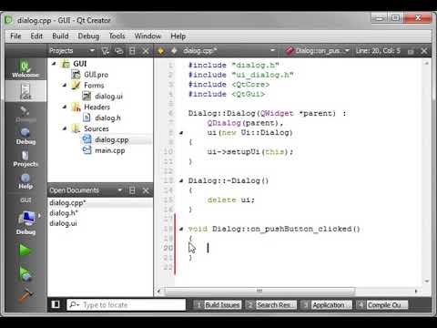Close the Projects side panel
Viewport: 437px width, 328px height.
coord(146,51)
